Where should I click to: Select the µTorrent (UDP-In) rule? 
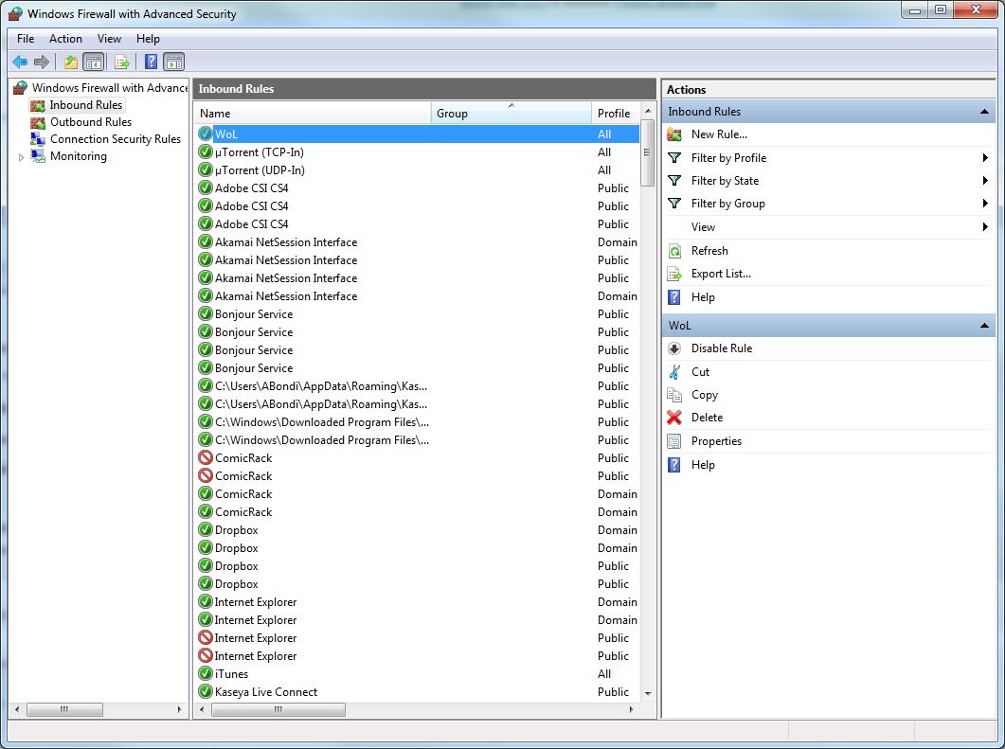[417, 169]
